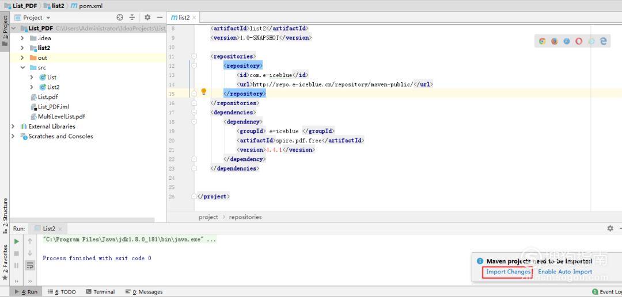
Task: Open Safari browser preview icon
Action: click(x=567, y=41)
